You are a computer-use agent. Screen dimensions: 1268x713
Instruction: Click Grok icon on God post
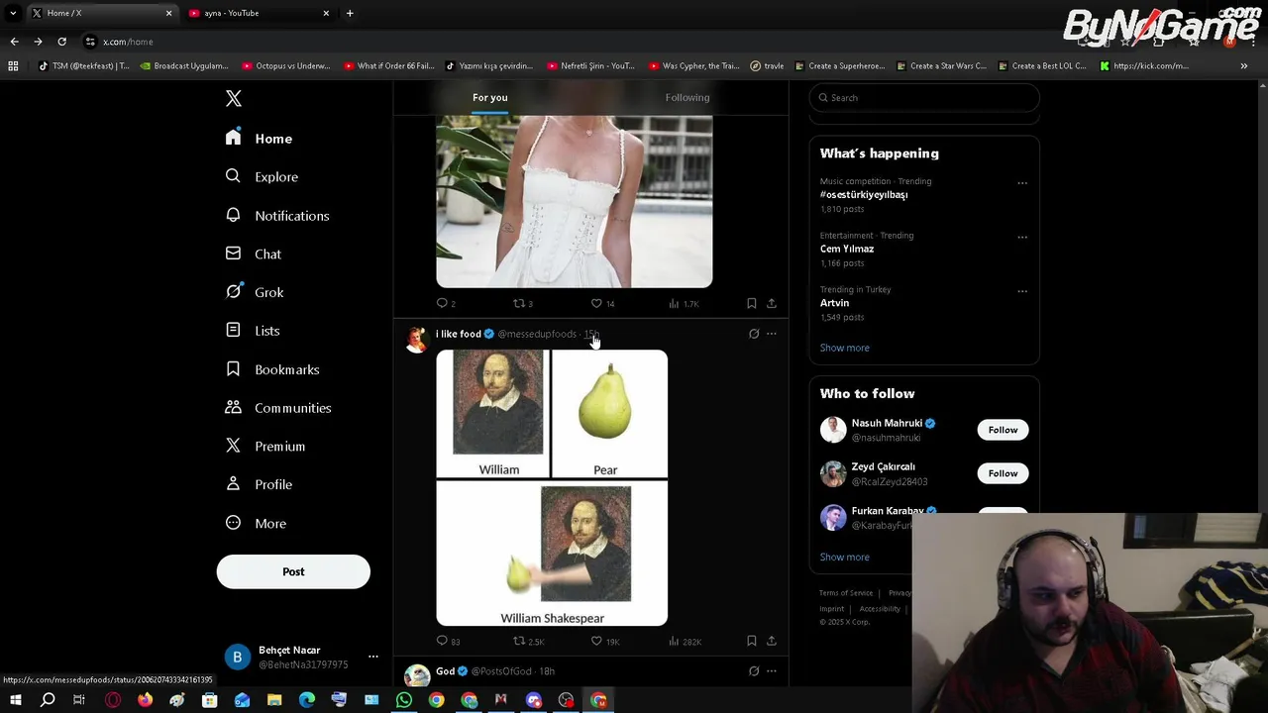pyautogui.click(x=754, y=671)
